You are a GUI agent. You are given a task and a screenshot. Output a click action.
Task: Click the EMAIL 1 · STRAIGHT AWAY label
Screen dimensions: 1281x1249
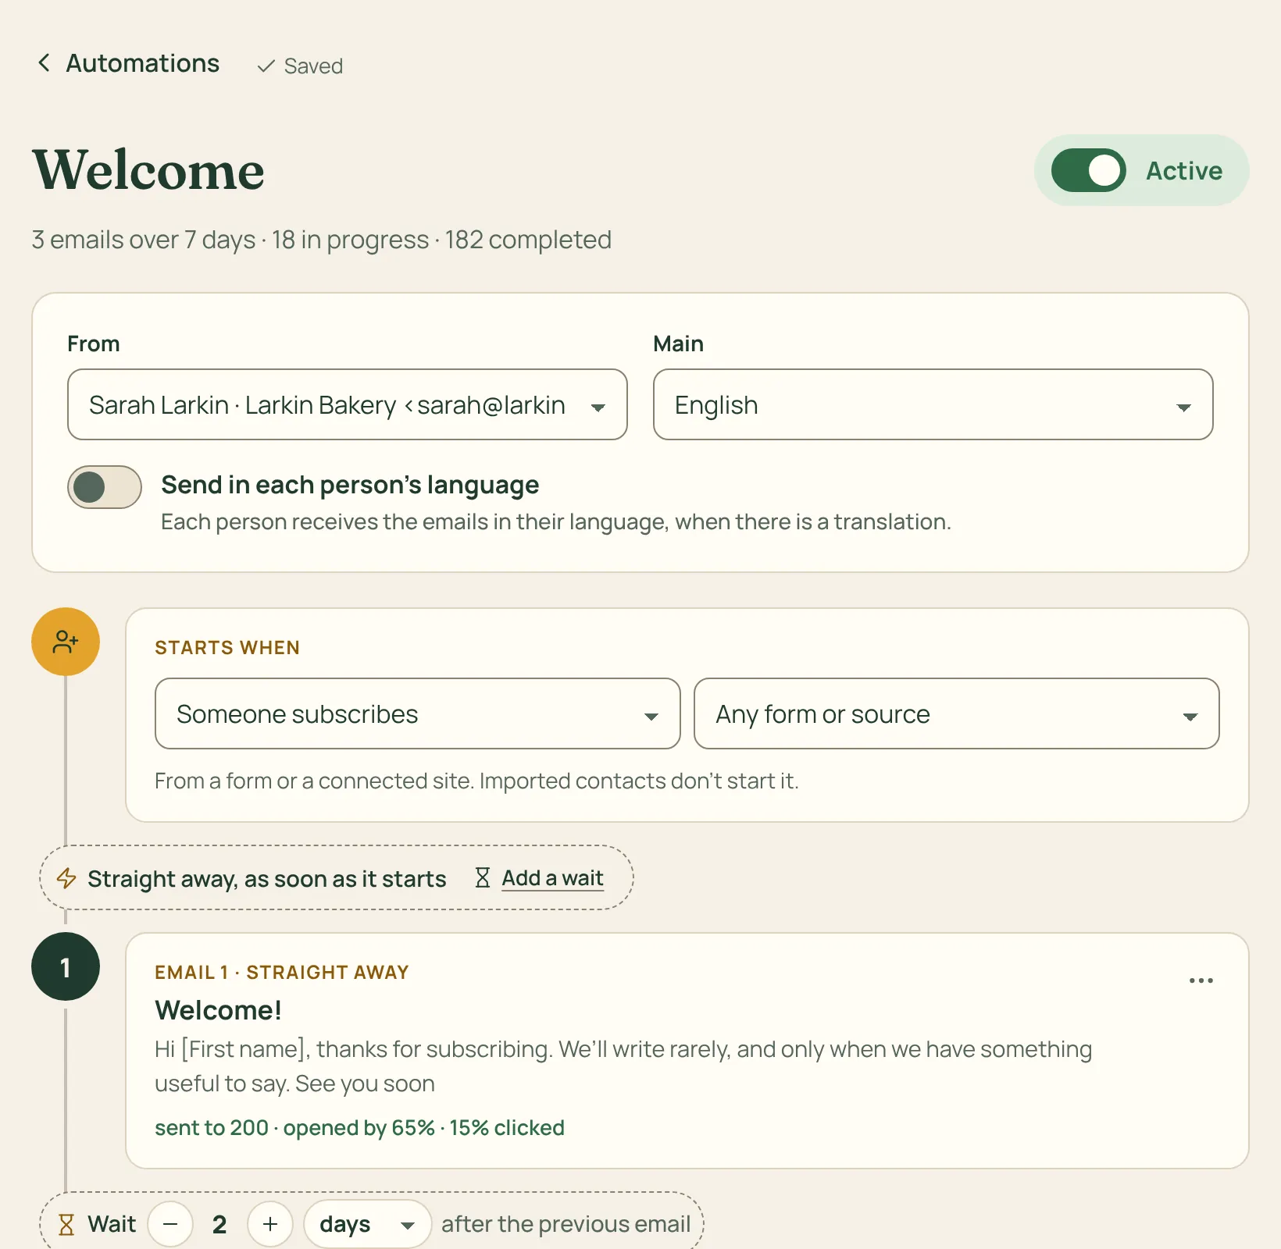282,972
